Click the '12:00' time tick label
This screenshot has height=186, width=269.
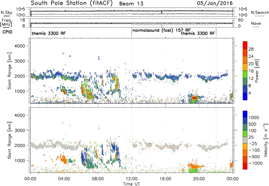[131, 179]
